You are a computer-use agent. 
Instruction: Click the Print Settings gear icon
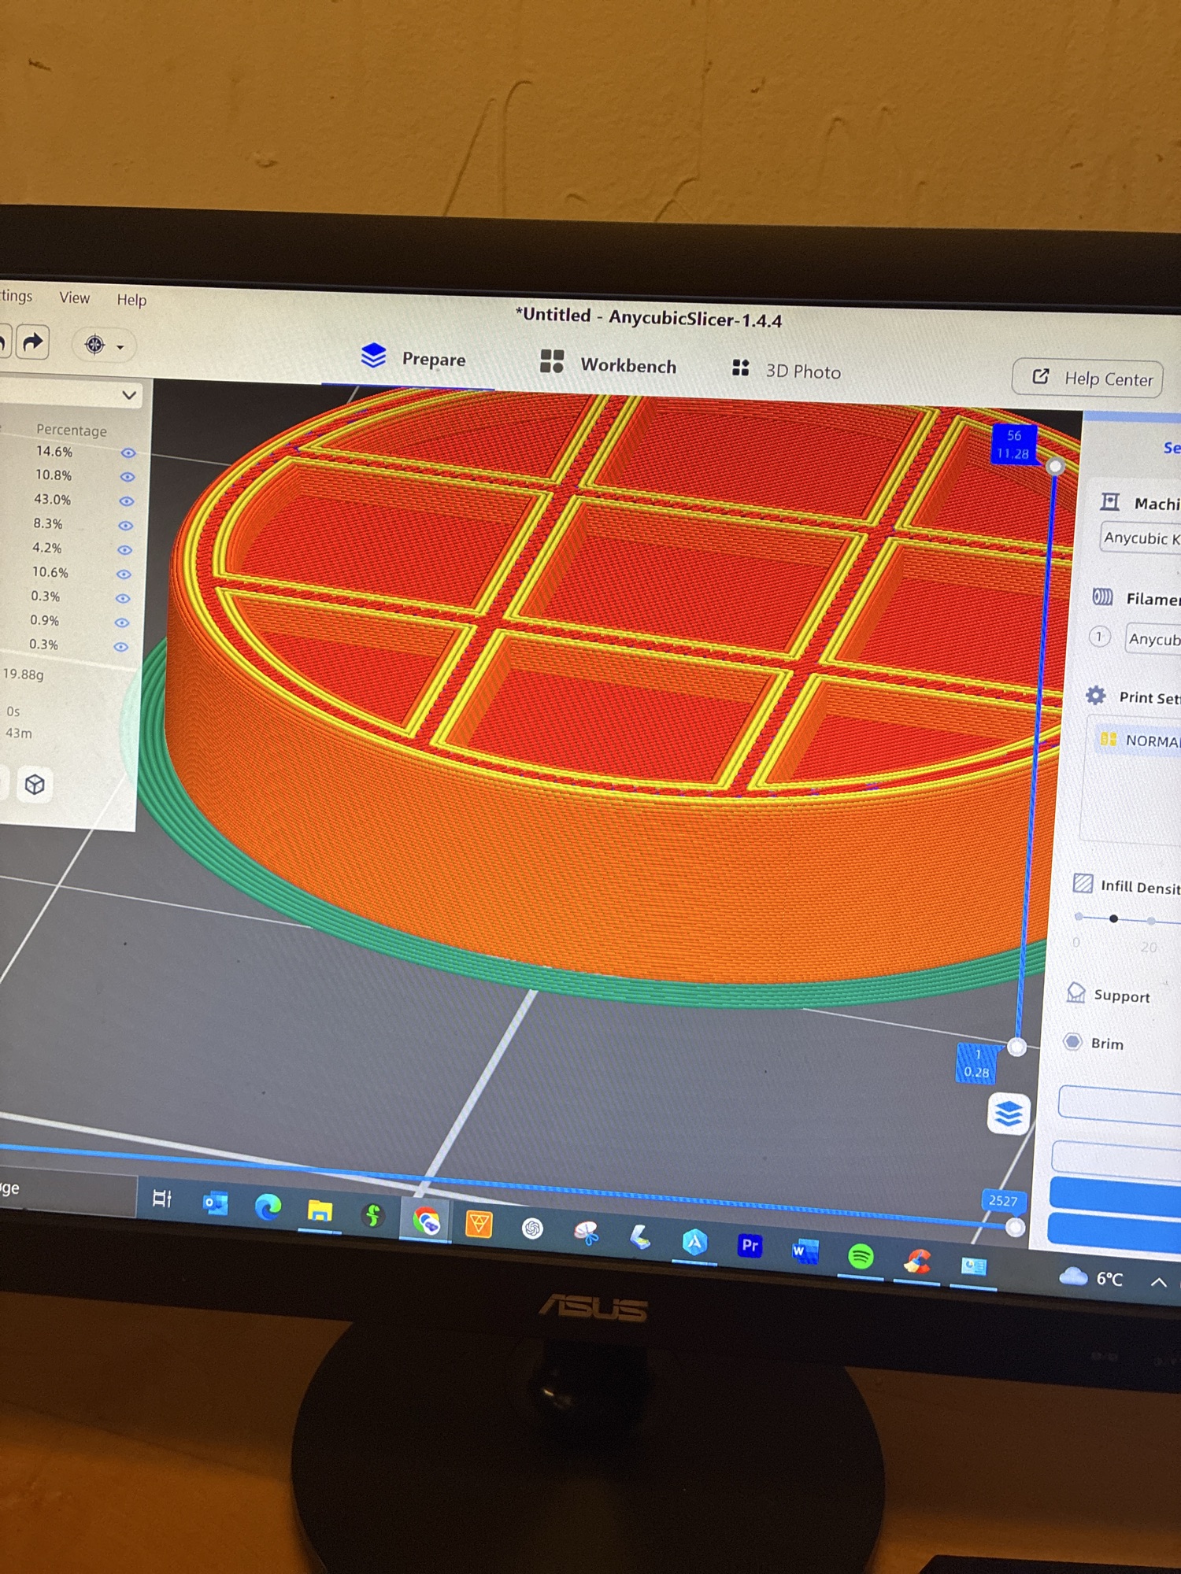pyautogui.click(x=1095, y=696)
